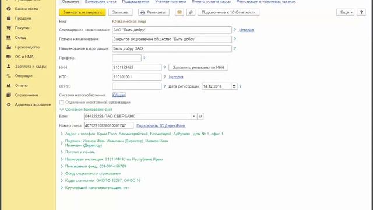Toggle Отделение иностранной организации checkbox

[62, 103]
